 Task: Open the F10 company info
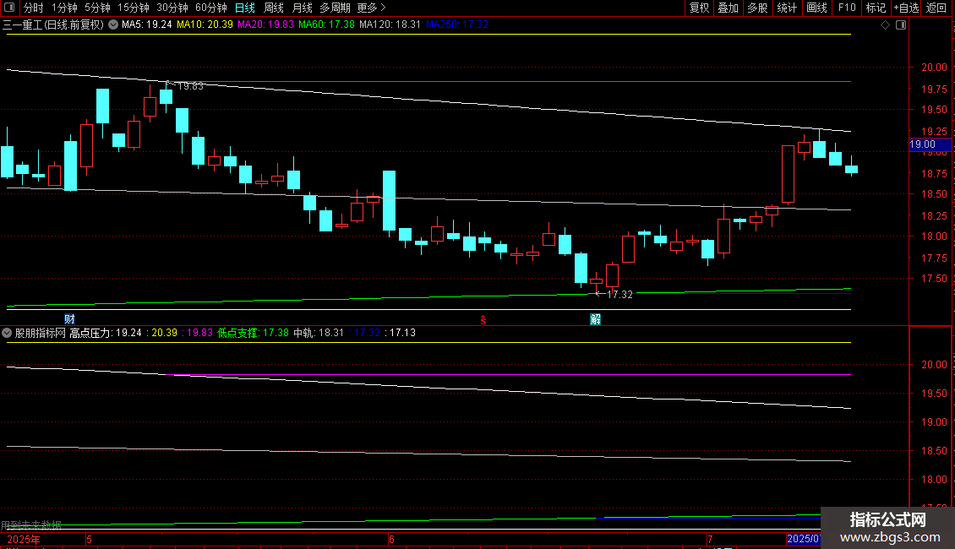click(x=847, y=8)
